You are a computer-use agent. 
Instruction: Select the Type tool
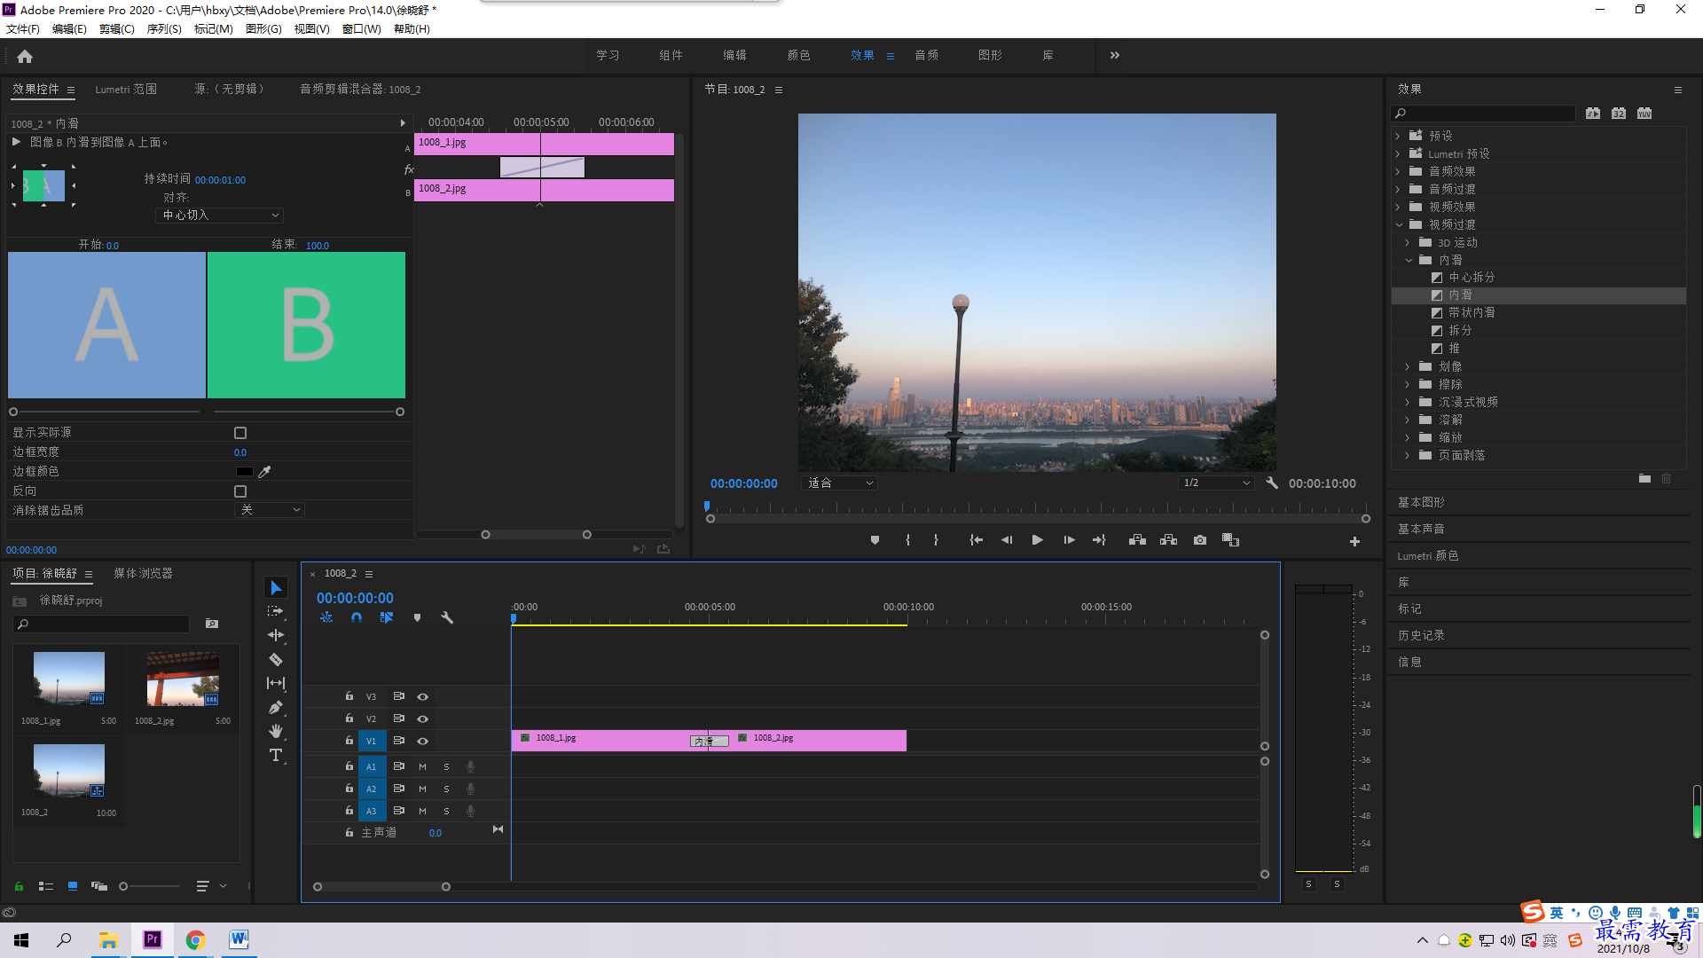pyautogui.click(x=276, y=755)
